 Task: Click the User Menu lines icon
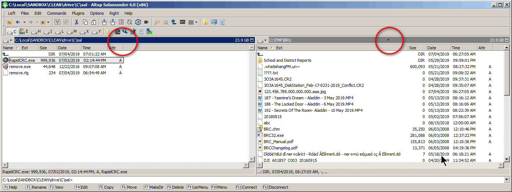[x=191, y=22]
